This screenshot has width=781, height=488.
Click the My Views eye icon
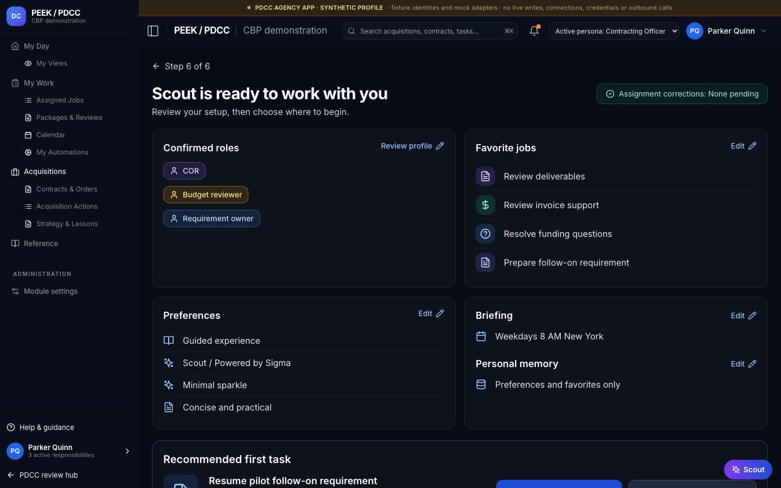click(x=28, y=63)
